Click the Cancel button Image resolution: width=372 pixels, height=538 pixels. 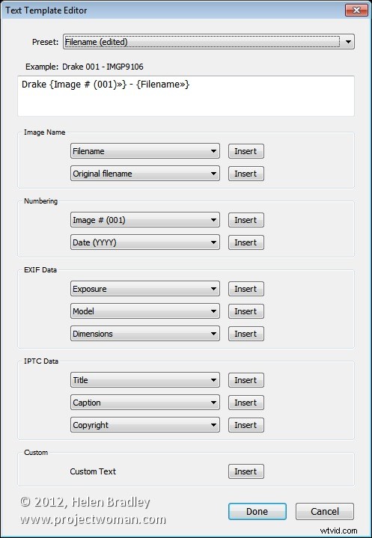tap(325, 512)
